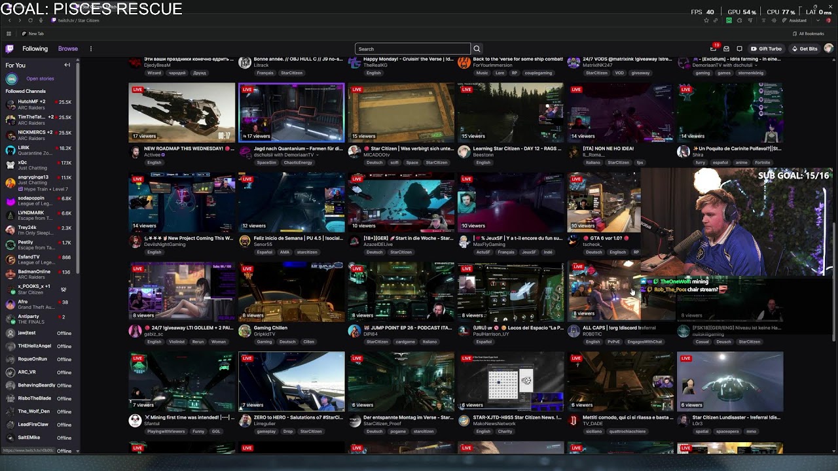
Task: Click the spaceopera tag
Action: click(x=727, y=431)
